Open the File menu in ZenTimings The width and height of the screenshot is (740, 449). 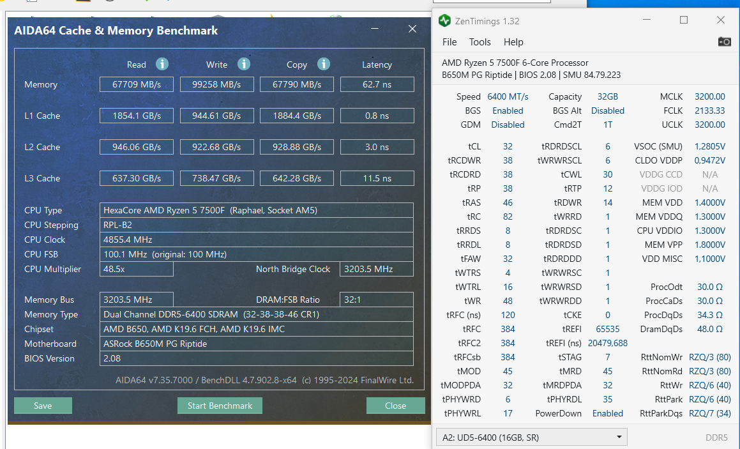449,42
